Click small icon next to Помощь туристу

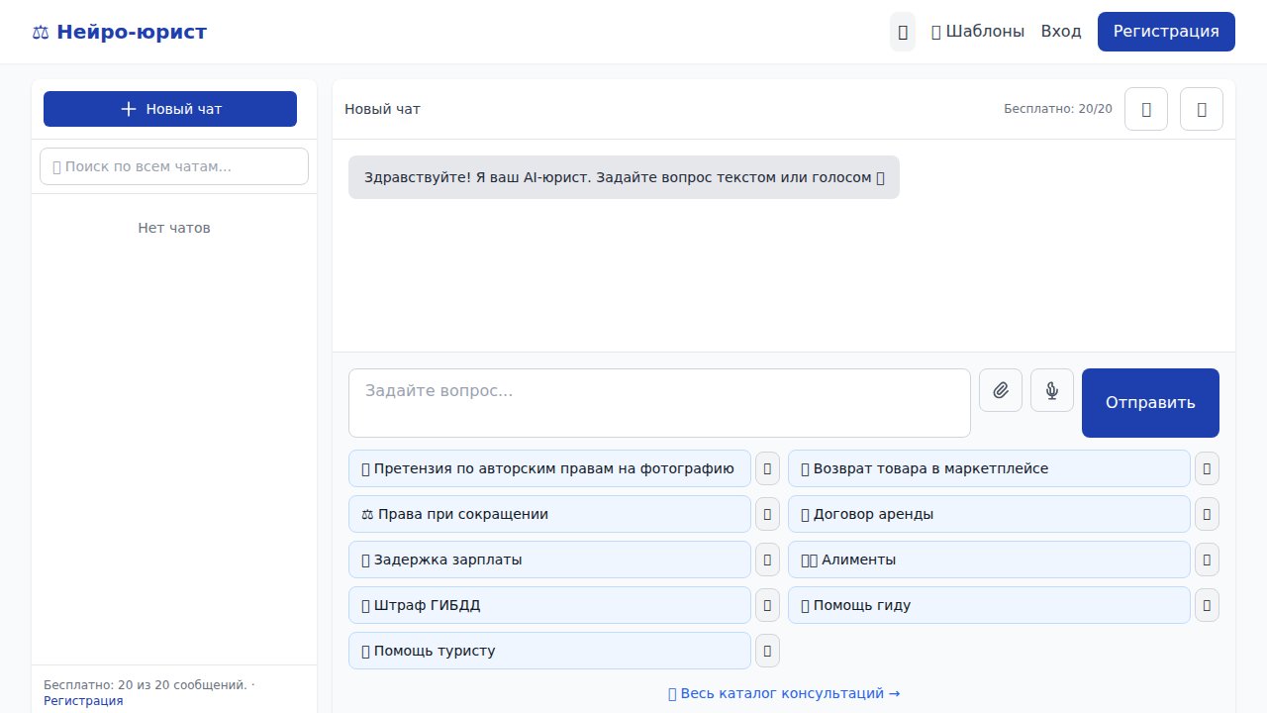767,651
